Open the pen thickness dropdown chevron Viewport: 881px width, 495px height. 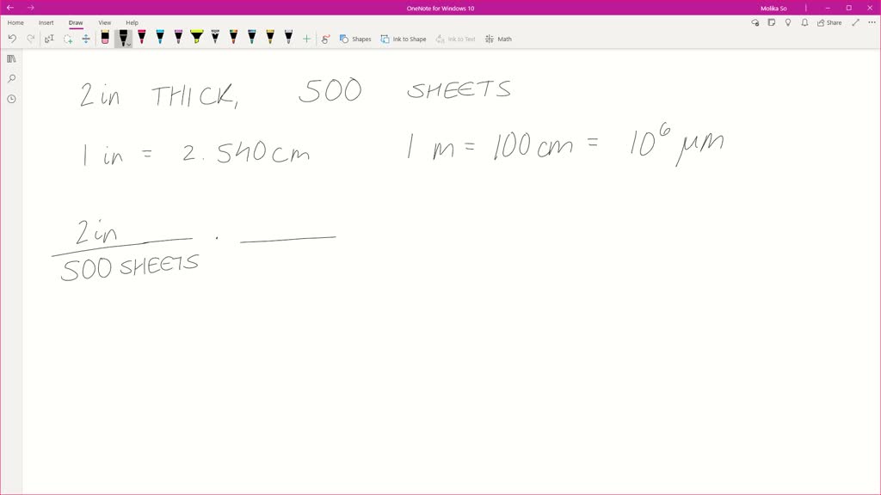(130, 42)
